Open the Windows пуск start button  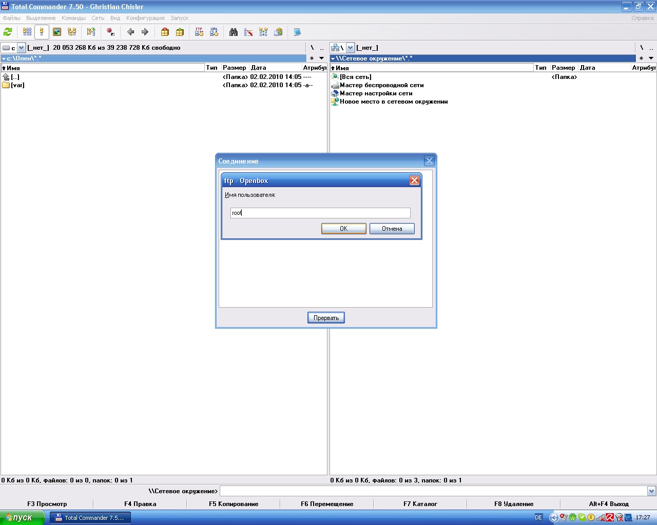[x=23, y=518]
